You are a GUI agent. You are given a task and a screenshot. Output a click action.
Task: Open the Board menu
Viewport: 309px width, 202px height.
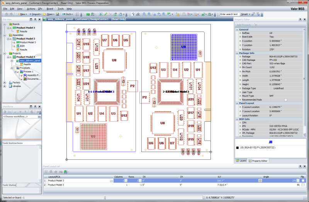(x=50, y=8)
